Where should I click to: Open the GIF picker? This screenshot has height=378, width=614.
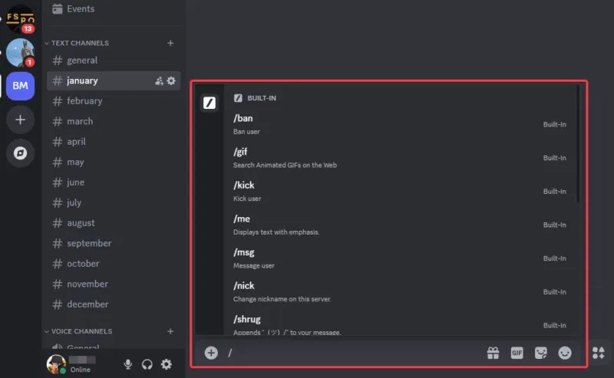517,353
